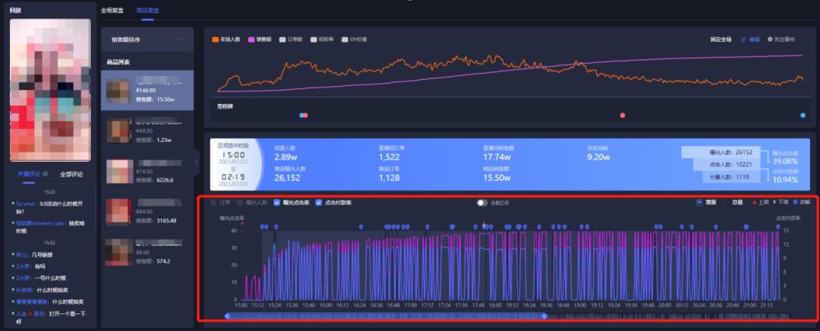Open the 销售额排序 sort dropdown

(x=147, y=39)
